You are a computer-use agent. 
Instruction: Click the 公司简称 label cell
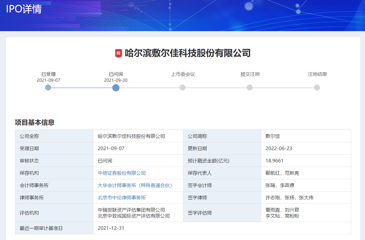tap(222, 136)
